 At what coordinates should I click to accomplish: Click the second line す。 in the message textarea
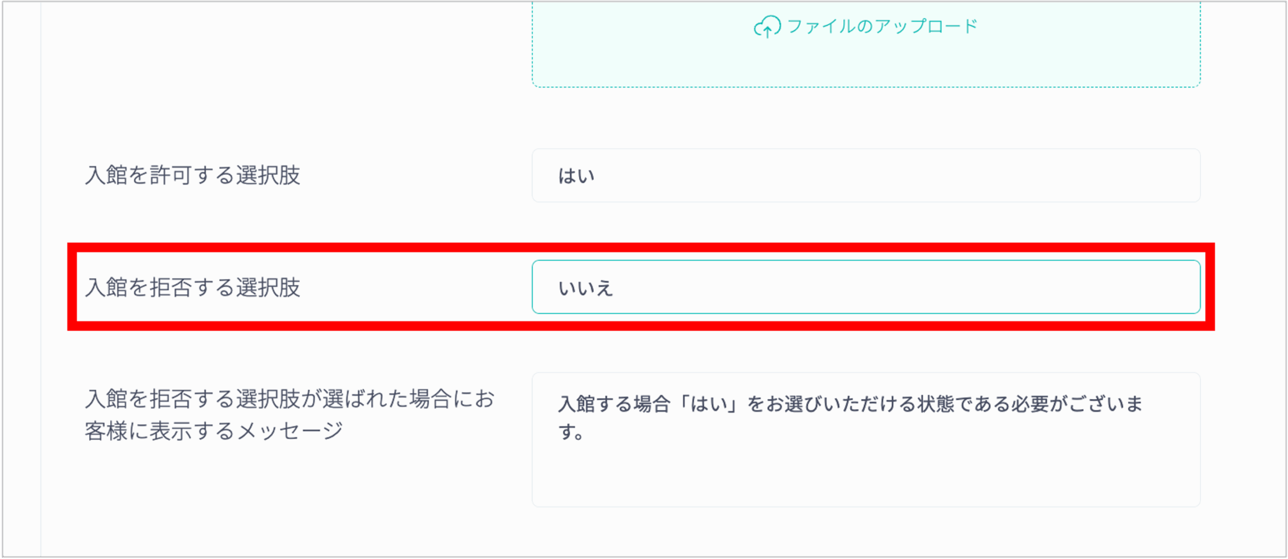click(571, 432)
